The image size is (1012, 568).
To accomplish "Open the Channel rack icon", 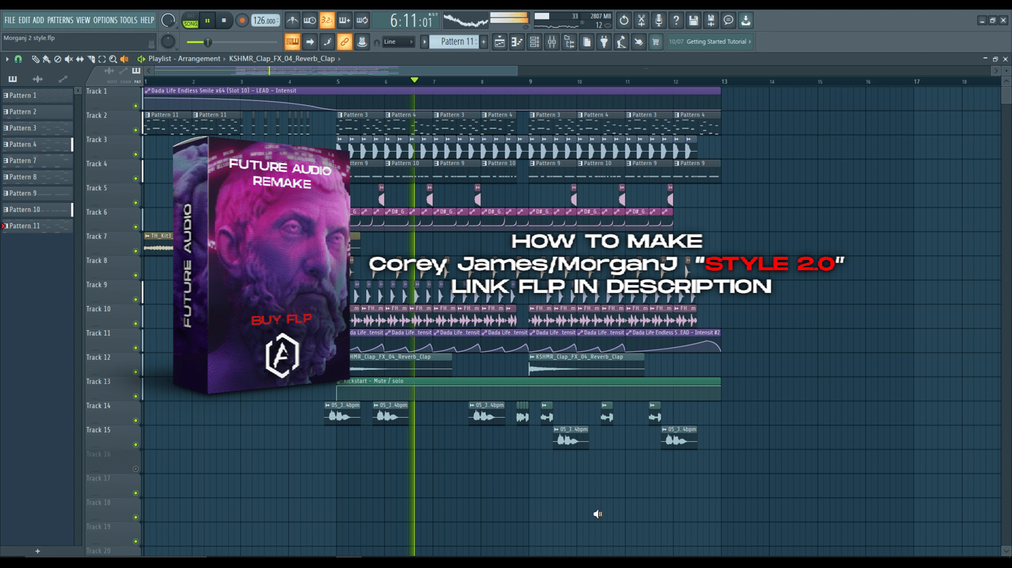I will point(534,42).
